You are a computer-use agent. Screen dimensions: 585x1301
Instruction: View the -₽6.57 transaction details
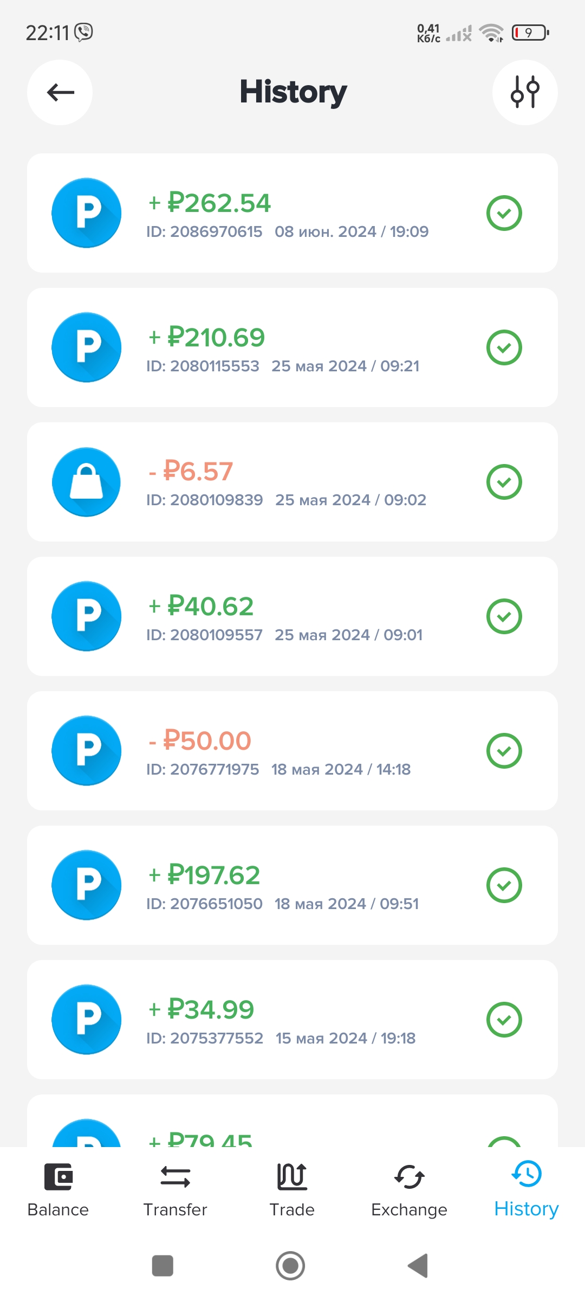(292, 482)
